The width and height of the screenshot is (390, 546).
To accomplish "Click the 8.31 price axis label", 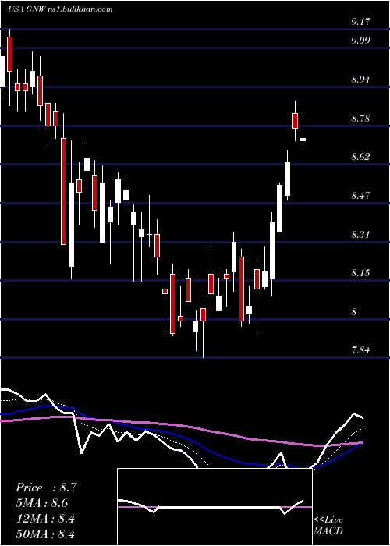I will pyautogui.click(x=360, y=234).
